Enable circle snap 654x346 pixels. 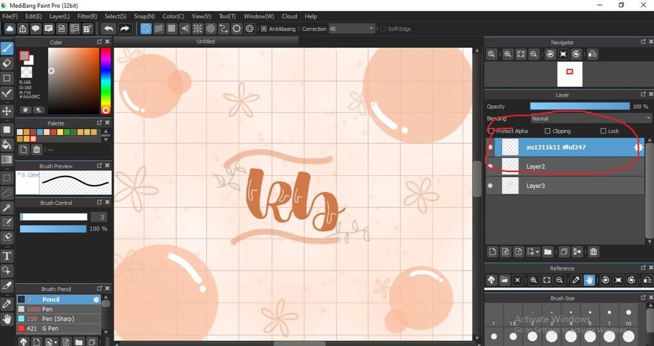pyautogui.click(x=211, y=28)
